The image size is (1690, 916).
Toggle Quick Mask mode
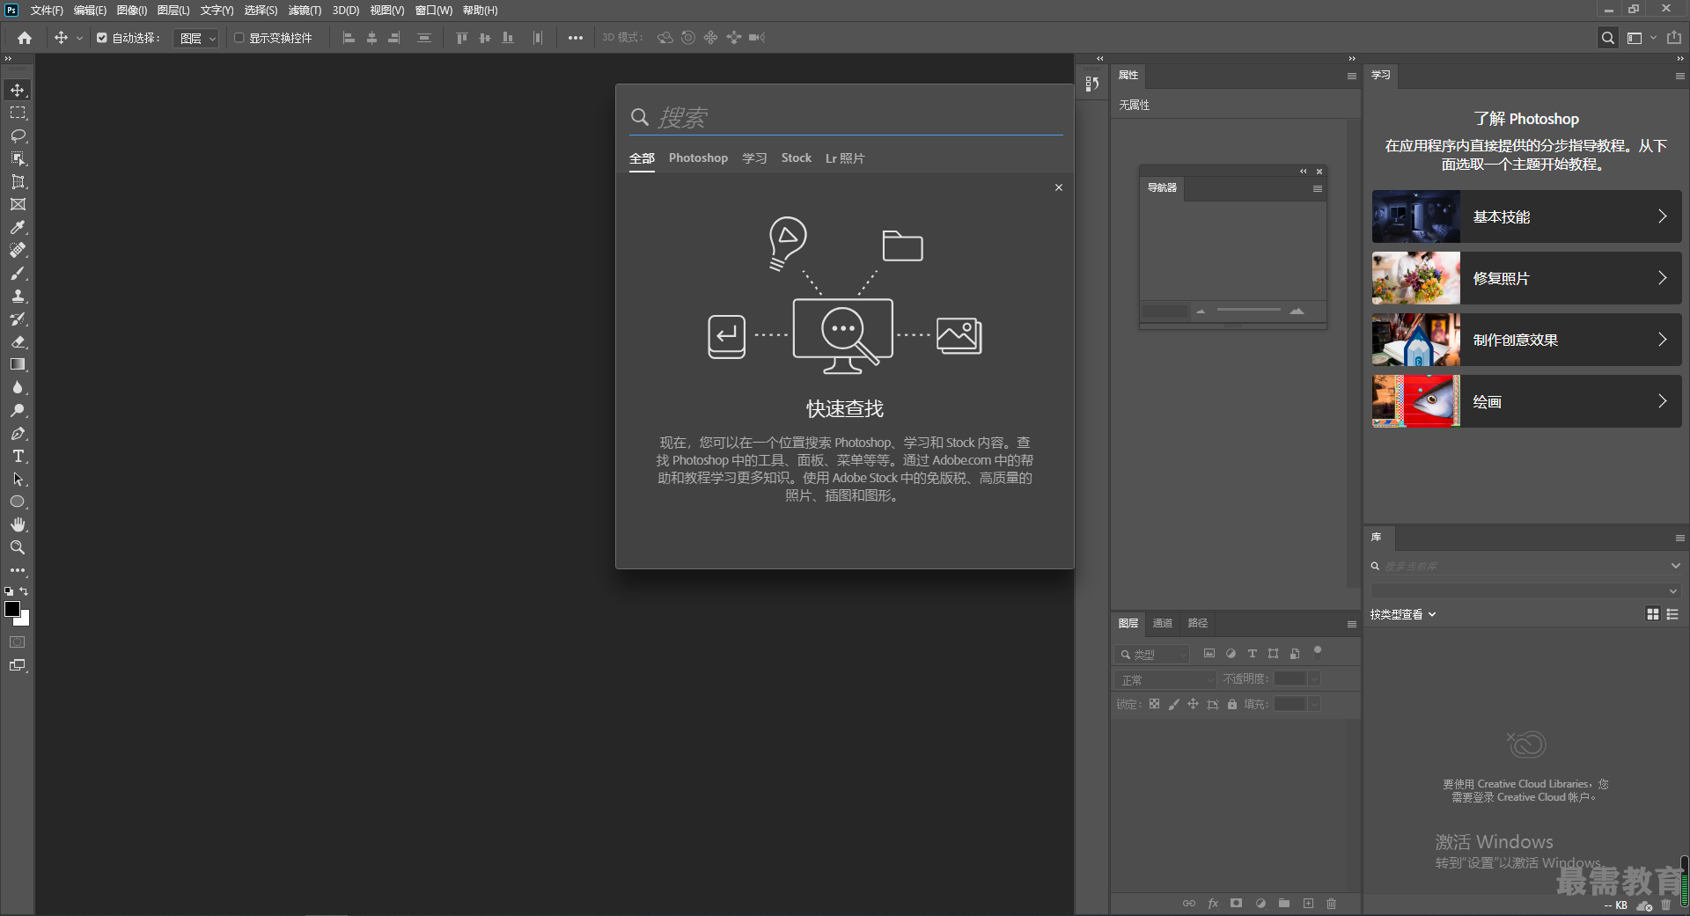(x=18, y=642)
